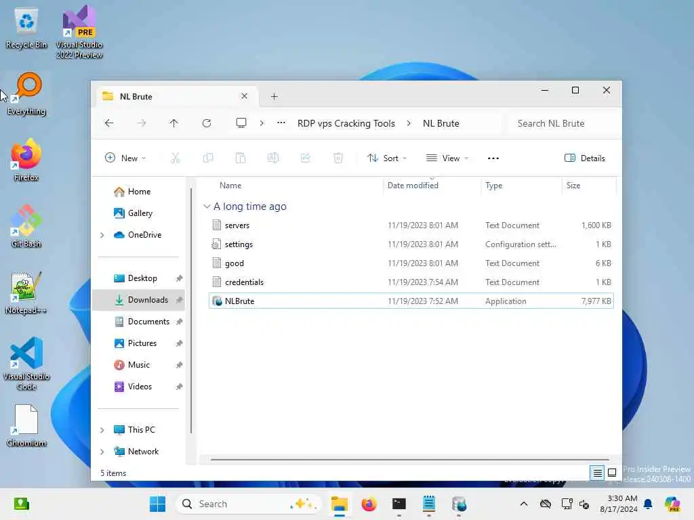Viewport: 694px width, 520px height.
Task: Click the NL Brute breadcrumb segment
Action: (441, 123)
